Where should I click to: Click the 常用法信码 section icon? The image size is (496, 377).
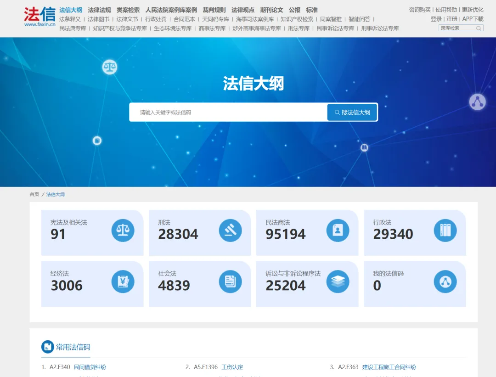(47, 347)
